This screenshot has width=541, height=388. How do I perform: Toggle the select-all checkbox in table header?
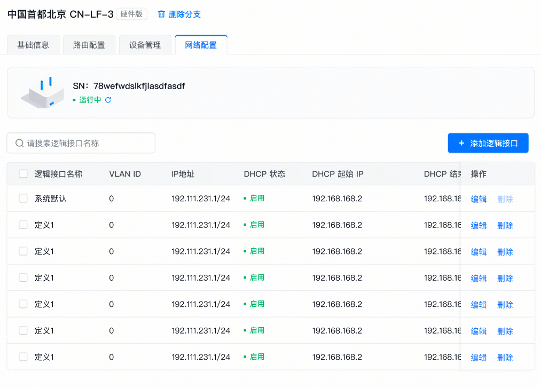point(23,173)
